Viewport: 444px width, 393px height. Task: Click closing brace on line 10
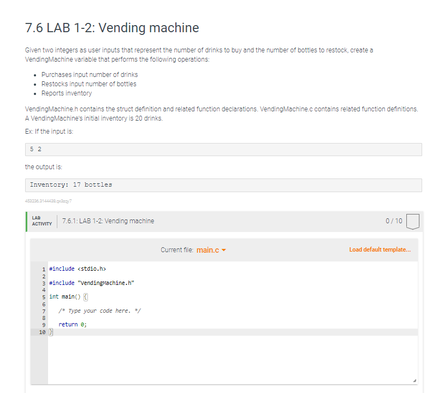pos(51,332)
